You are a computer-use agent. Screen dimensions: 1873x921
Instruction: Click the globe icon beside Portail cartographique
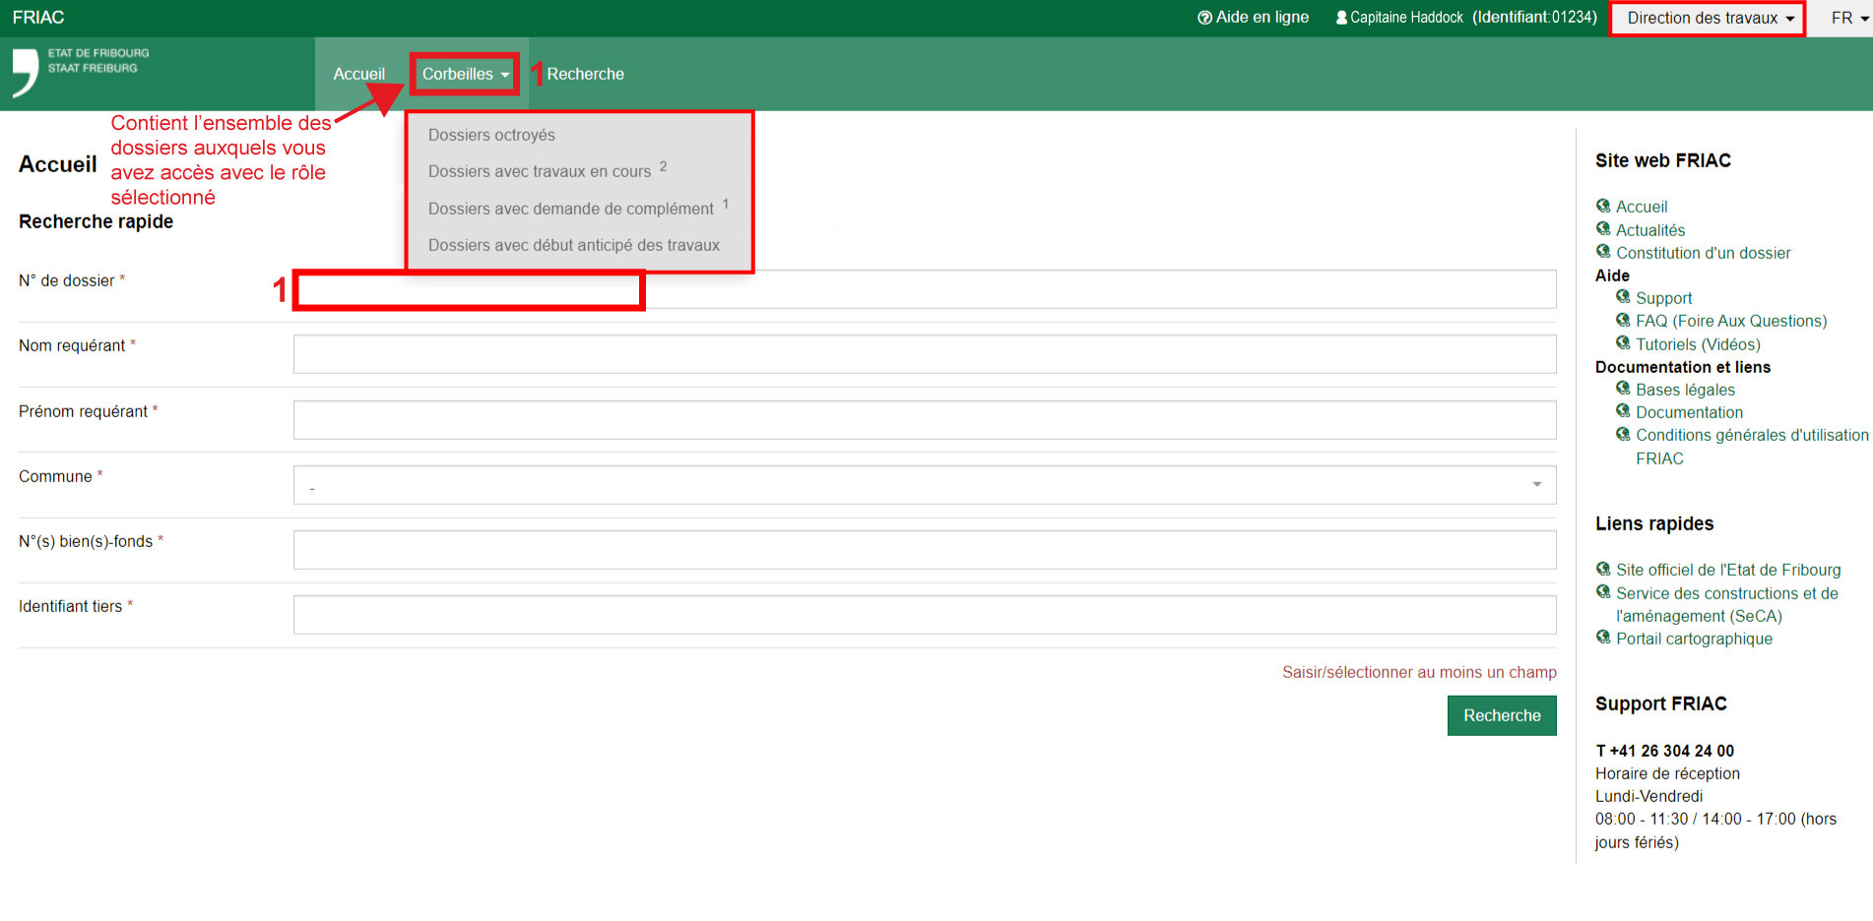pos(1603,638)
